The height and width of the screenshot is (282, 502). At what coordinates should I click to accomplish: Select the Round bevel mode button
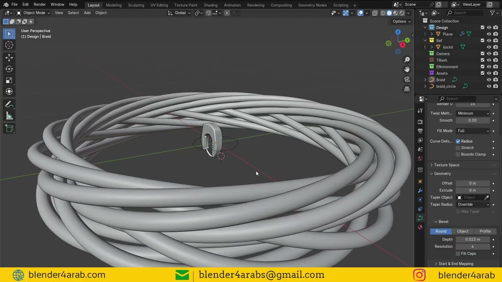[x=441, y=231]
